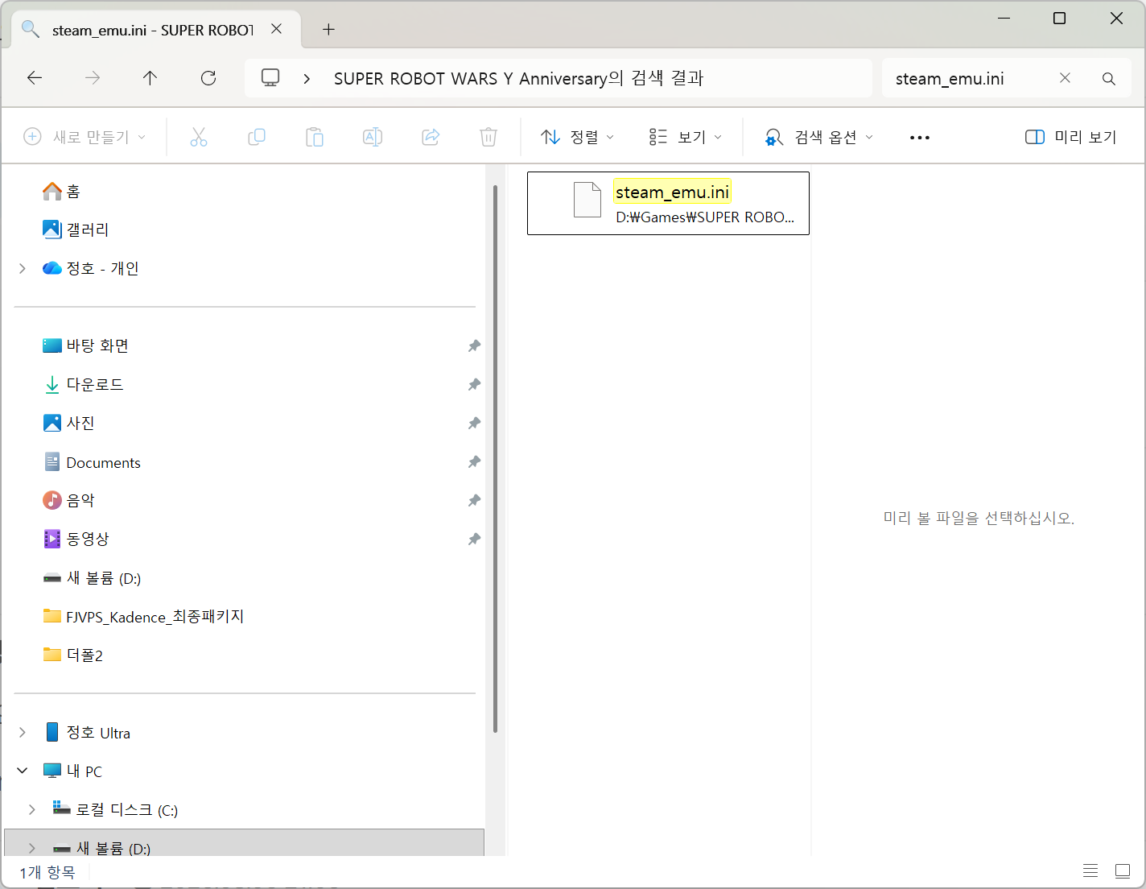Clear the steam_emu.ini search text
The image size is (1146, 889).
[x=1065, y=78]
